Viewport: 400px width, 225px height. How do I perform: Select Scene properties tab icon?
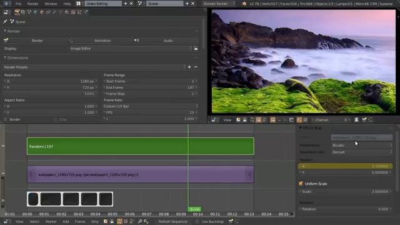tap(29, 12)
